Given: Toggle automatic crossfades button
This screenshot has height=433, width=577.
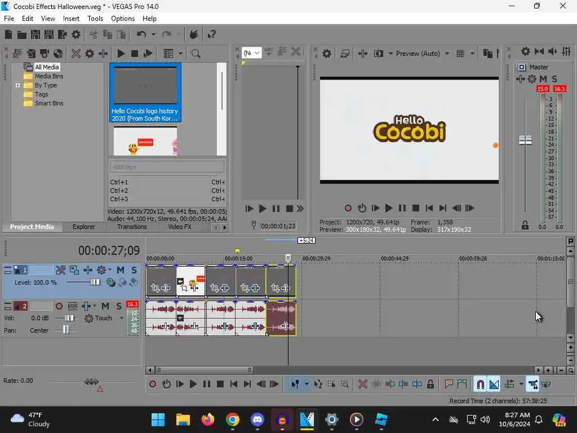Looking at the screenshot, I should pyautogui.click(x=494, y=385).
